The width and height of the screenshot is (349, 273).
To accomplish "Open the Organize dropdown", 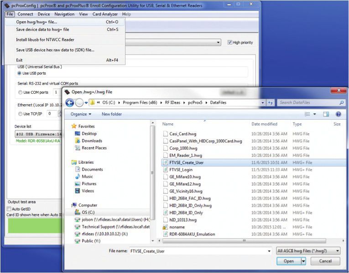I will click(x=81, y=114).
